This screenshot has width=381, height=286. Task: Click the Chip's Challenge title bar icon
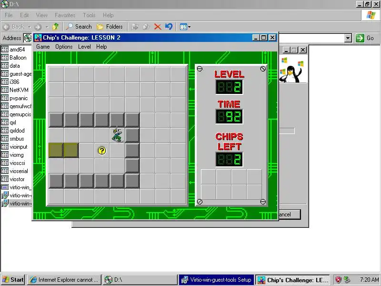38,38
